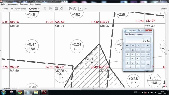Viewport: 169px width, 95px height.
Task: Expand the left navigation pane arrow
Action: [x=1, y=51]
